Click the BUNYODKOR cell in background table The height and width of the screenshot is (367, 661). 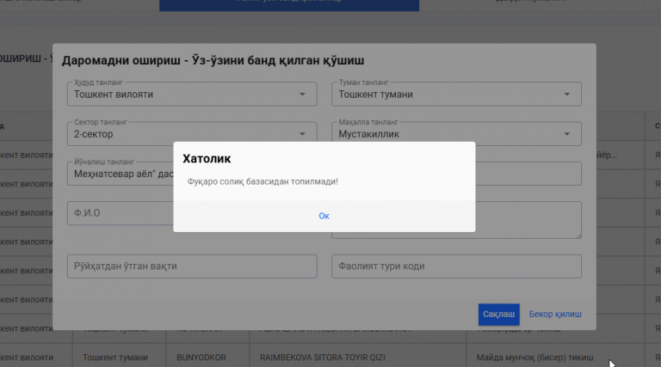[201, 358]
